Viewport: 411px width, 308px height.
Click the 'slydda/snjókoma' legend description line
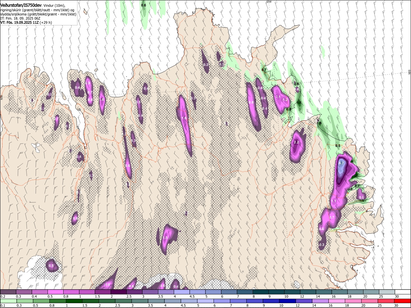tap(38, 14)
